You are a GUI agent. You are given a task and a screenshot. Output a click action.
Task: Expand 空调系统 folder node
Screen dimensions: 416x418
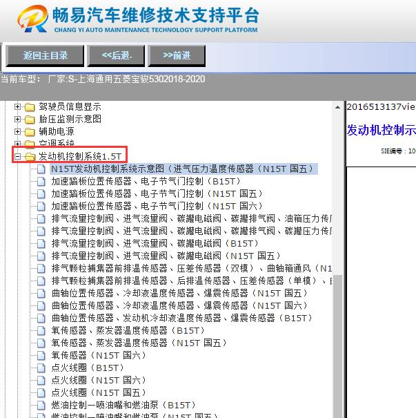coord(17,144)
